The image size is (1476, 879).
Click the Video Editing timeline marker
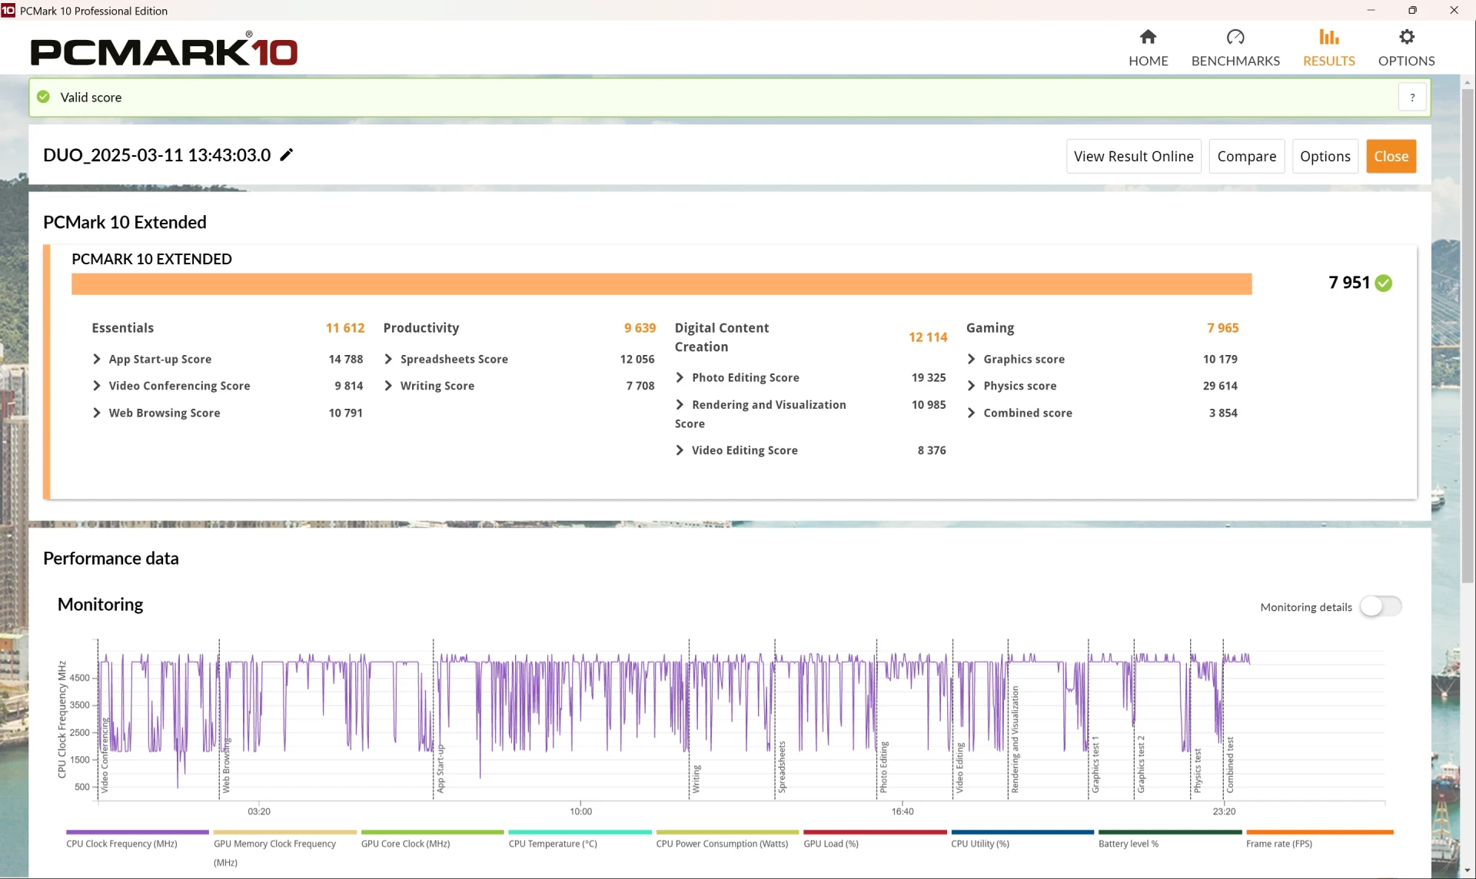[959, 768]
